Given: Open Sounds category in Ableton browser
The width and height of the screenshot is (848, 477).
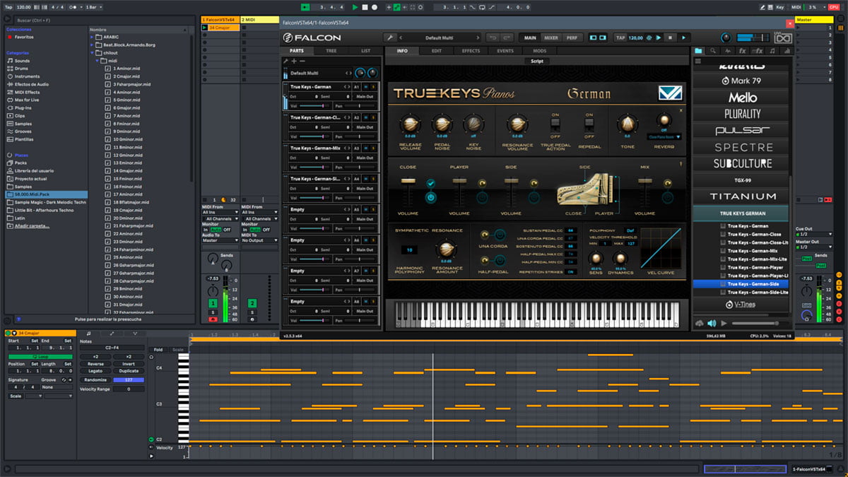Looking at the screenshot, I should (x=22, y=61).
